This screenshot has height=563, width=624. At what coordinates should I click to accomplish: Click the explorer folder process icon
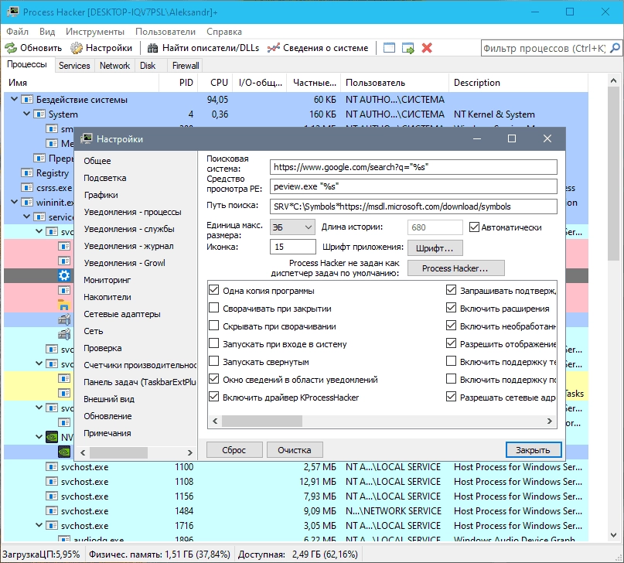(64, 305)
